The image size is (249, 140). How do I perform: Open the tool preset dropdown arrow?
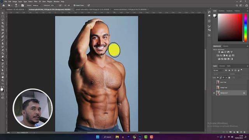pyautogui.click(x=11, y=5)
